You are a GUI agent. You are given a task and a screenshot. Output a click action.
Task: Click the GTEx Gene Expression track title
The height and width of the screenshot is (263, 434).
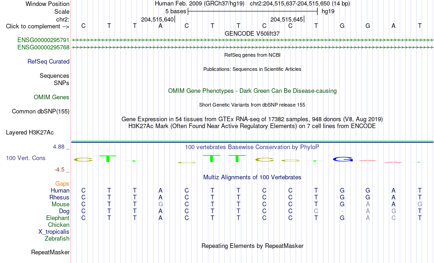tap(252, 119)
